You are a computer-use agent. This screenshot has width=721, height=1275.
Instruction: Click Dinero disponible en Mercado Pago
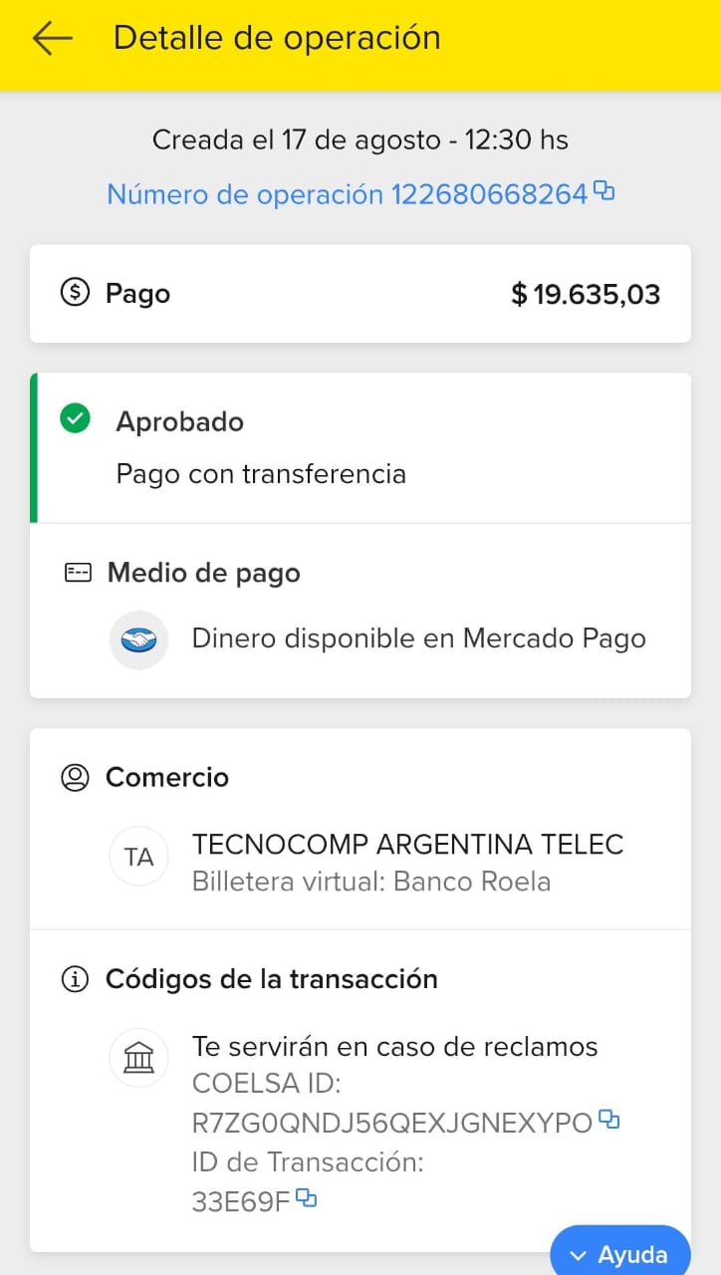(x=418, y=638)
